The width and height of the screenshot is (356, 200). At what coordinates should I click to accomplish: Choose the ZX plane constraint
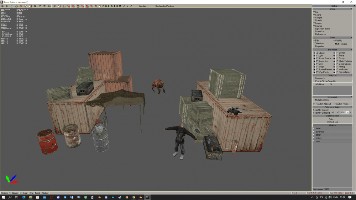[49, 6]
